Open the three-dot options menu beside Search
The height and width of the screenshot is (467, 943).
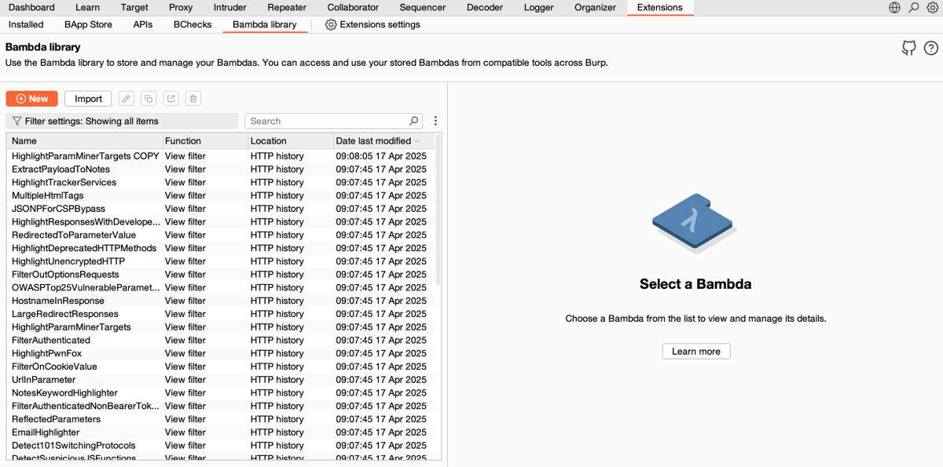pyautogui.click(x=435, y=121)
